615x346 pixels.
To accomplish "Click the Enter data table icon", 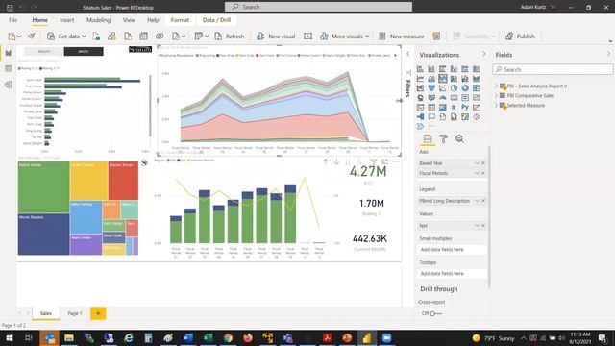I will [x=143, y=37].
